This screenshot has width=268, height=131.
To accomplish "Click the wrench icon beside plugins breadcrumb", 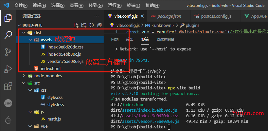I will [182, 26].
